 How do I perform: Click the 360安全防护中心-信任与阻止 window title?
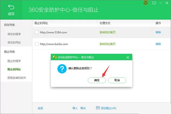point(64,10)
